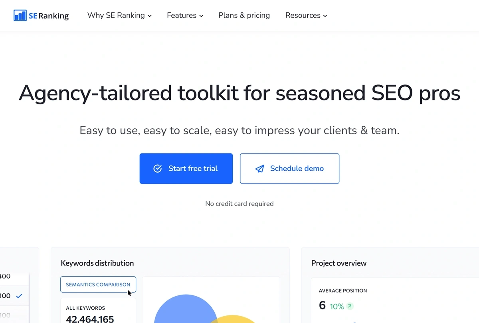Click the Project overview panel heading
Image resolution: width=479 pixels, height=323 pixels.
pos(338,263)
